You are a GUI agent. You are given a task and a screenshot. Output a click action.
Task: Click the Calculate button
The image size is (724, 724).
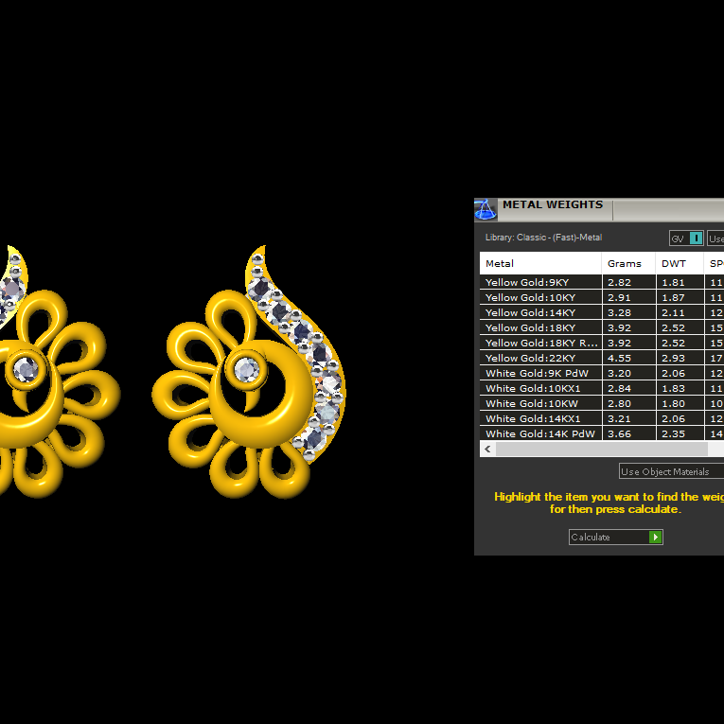(615, 537)
